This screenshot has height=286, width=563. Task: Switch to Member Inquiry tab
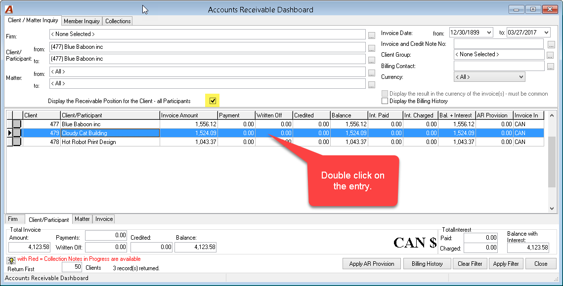(x=82, y=21)
